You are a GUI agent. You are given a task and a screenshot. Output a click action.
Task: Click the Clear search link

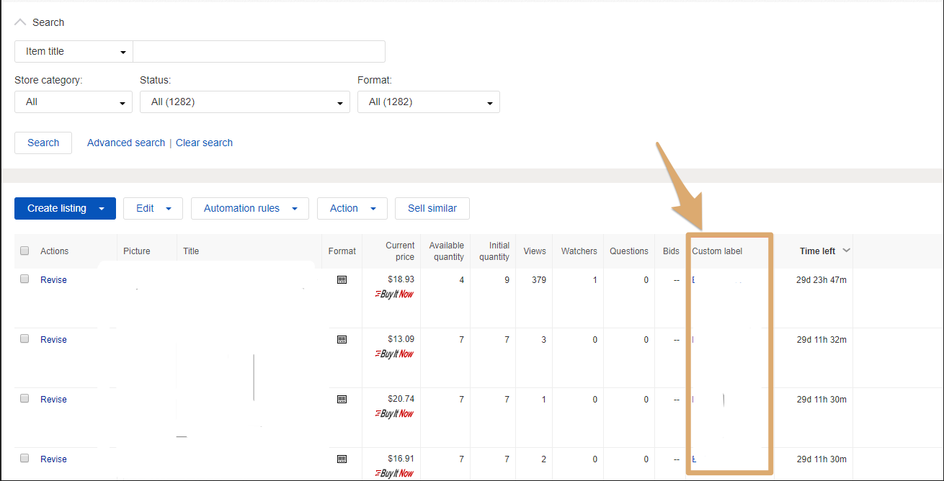[204, 143]
